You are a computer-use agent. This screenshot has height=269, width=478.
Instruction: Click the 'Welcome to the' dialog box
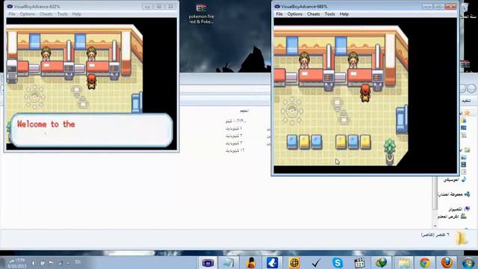[x=92, y=130]
